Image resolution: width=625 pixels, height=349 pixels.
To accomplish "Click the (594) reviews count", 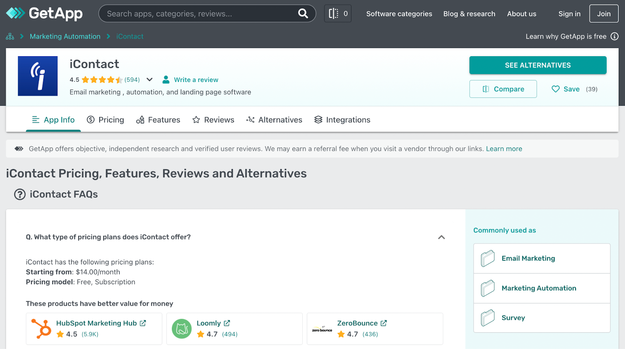I will point(132,80).
